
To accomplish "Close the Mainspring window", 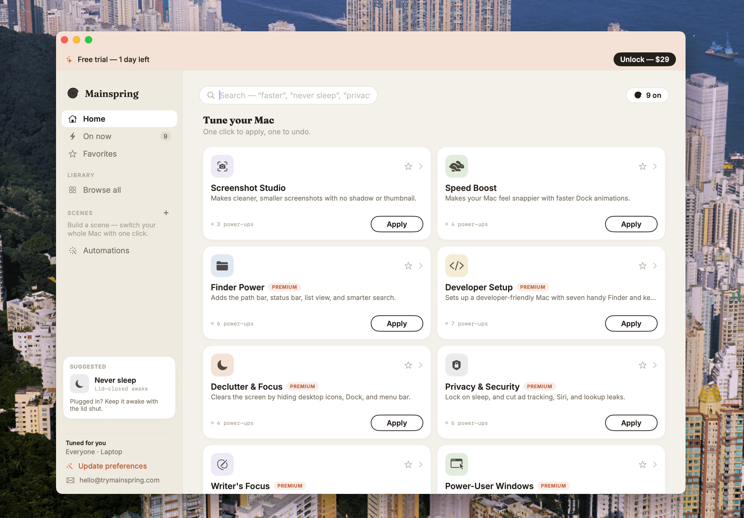I will (64, 40).
